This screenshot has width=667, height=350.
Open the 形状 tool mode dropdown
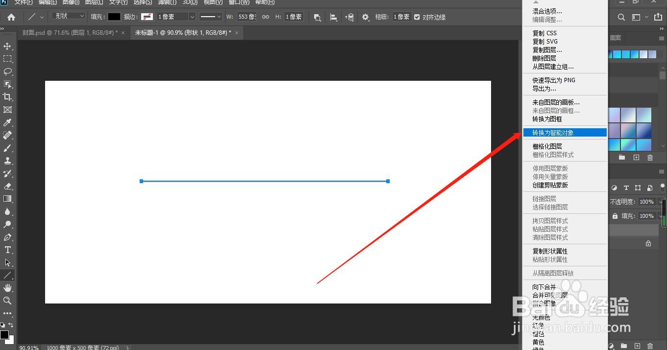pos(69,16)
